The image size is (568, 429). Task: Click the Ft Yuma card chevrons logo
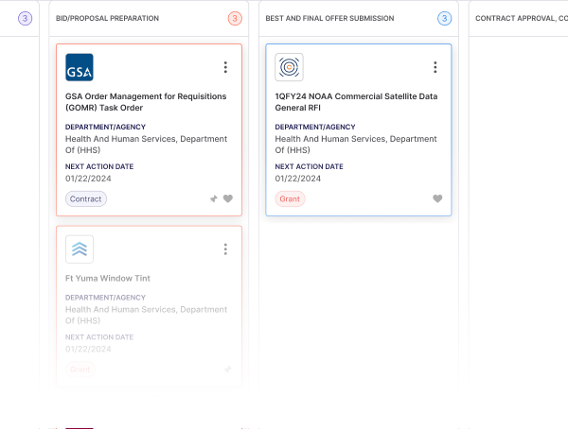[80, 249]
